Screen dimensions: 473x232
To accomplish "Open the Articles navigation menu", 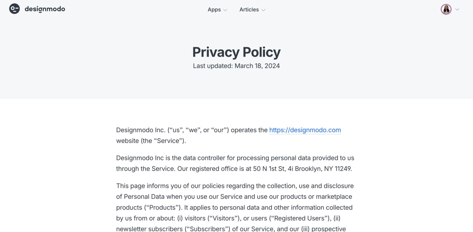I will pos(249,10).
